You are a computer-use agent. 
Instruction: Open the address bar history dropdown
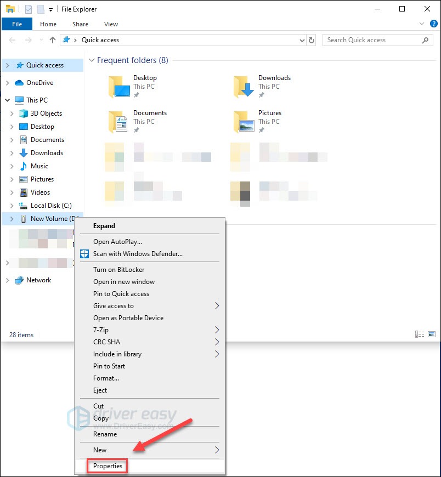[x=302, y=40]
